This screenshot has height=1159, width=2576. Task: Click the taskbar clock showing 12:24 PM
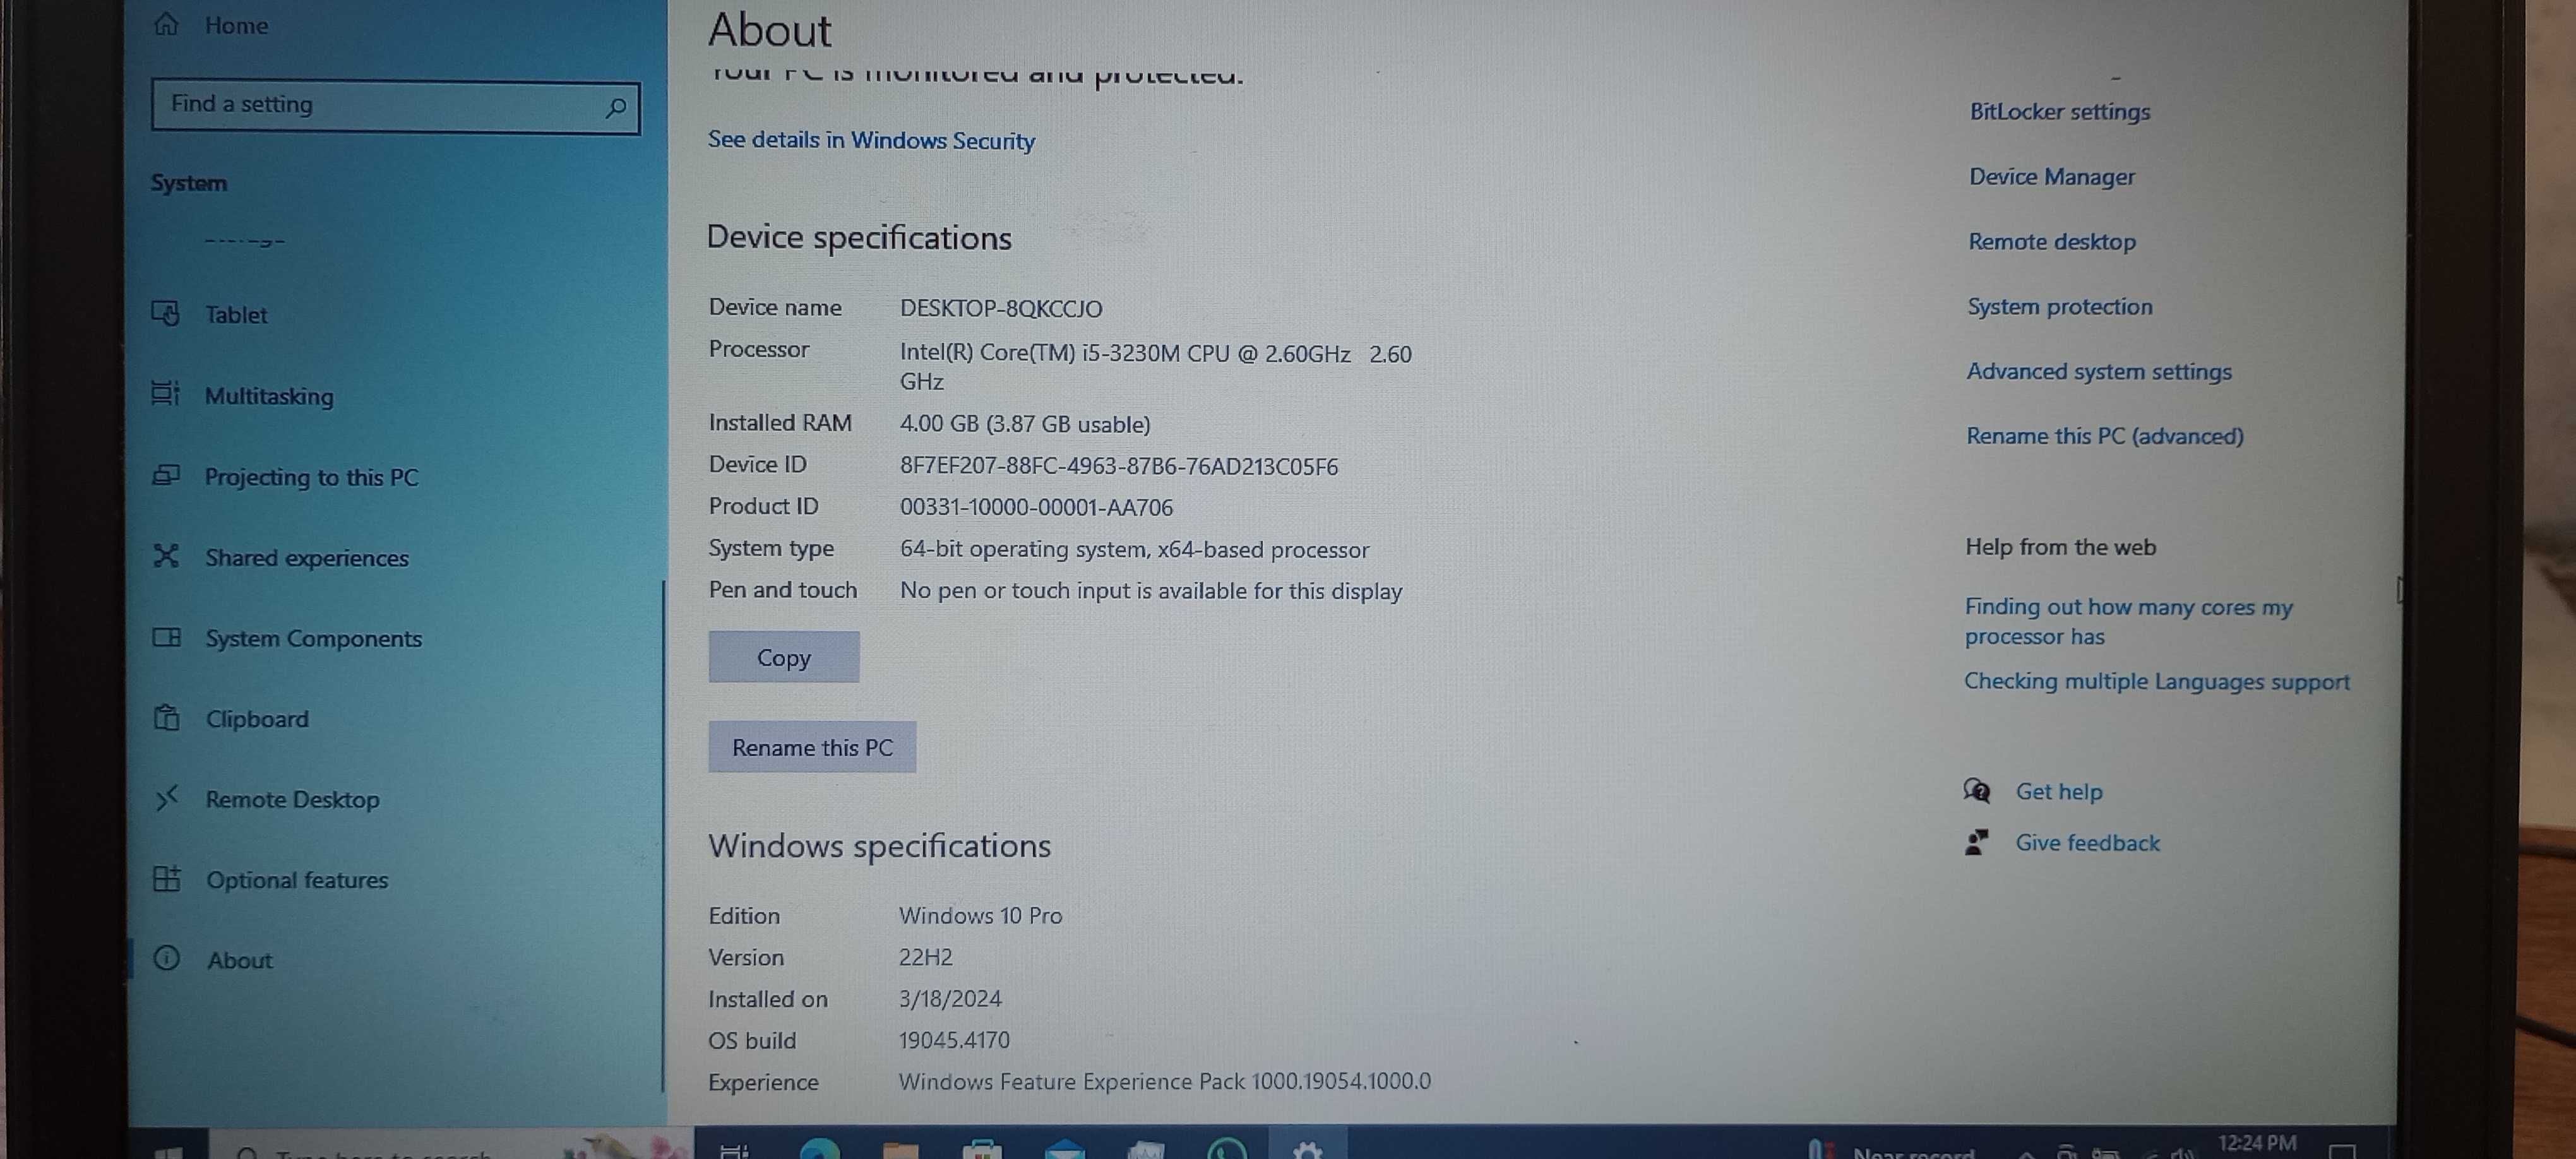[x=2256, y=1142]
